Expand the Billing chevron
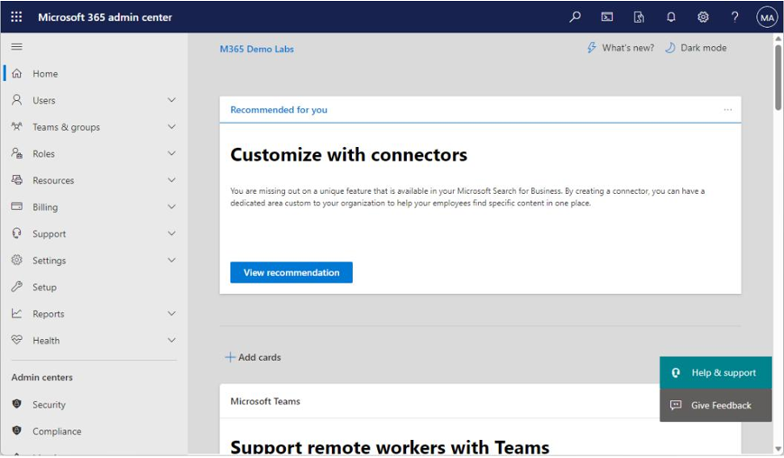784x458 pixels. click(171, 206)
